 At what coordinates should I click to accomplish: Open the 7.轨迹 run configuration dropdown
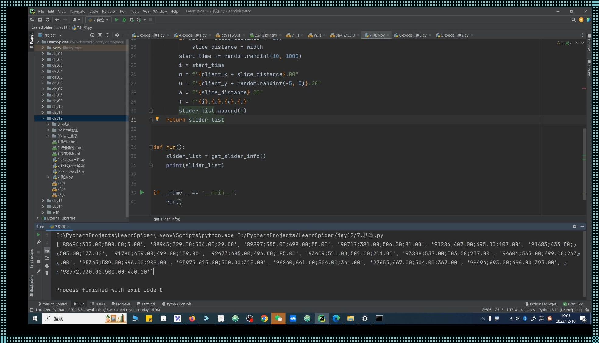tap(98, 20)
